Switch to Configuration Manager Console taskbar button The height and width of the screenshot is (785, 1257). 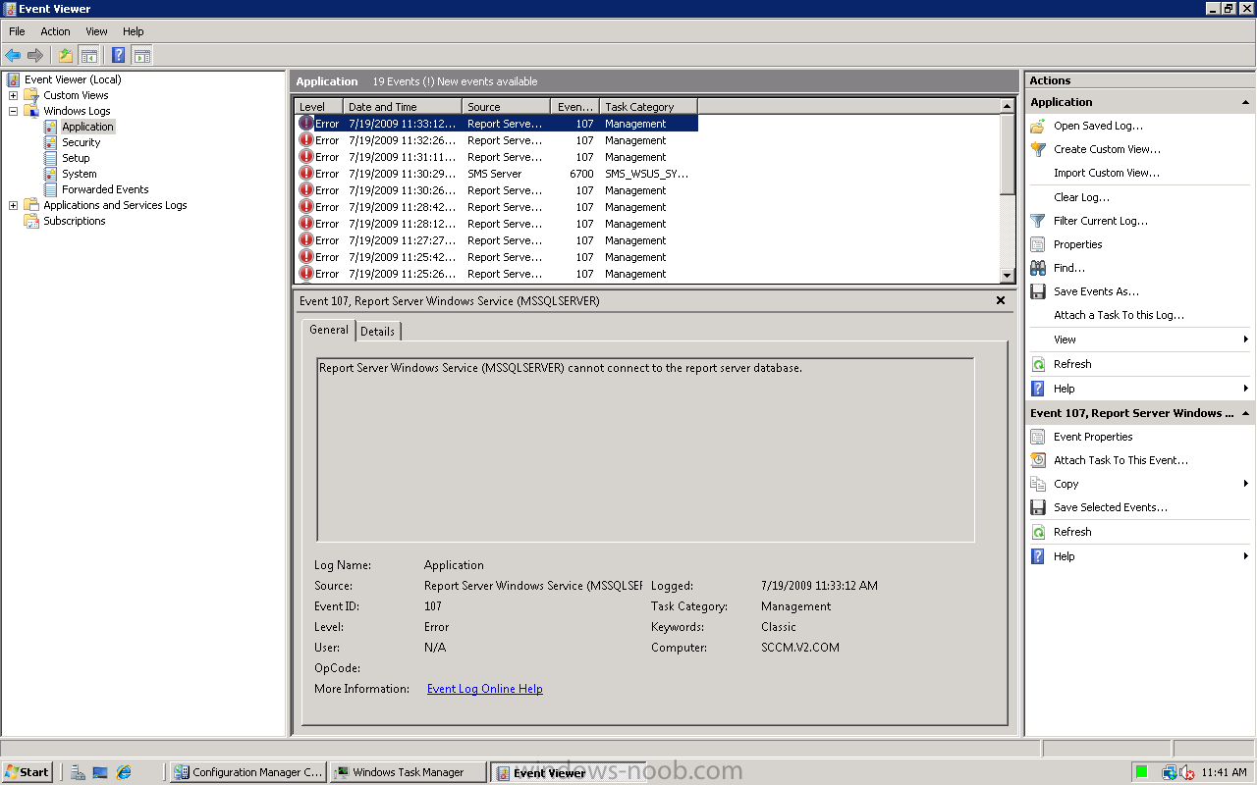tap(248, 772)
